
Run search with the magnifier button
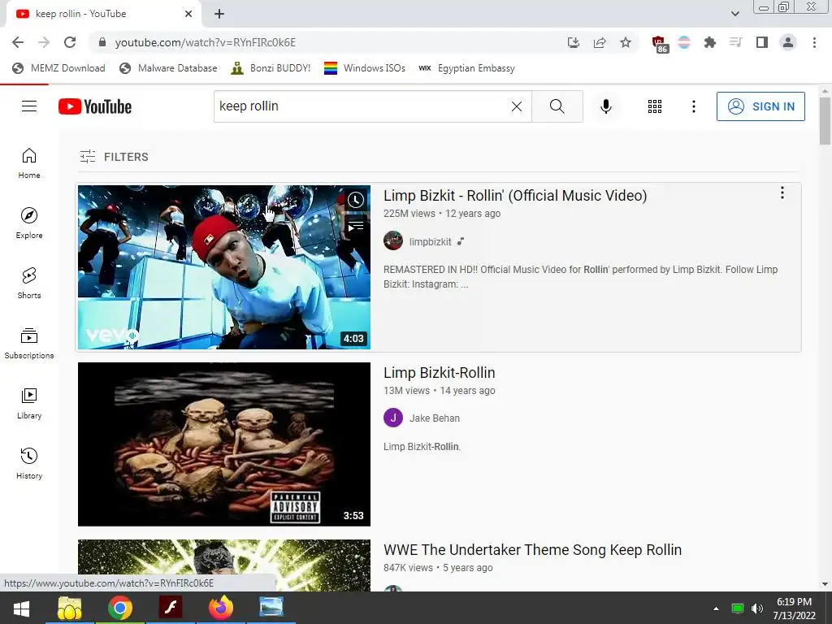[x=557, y=106]
